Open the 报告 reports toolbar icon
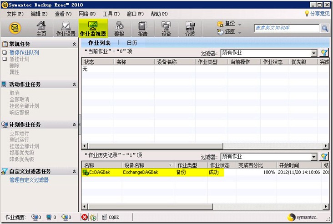 pos(143,29)
